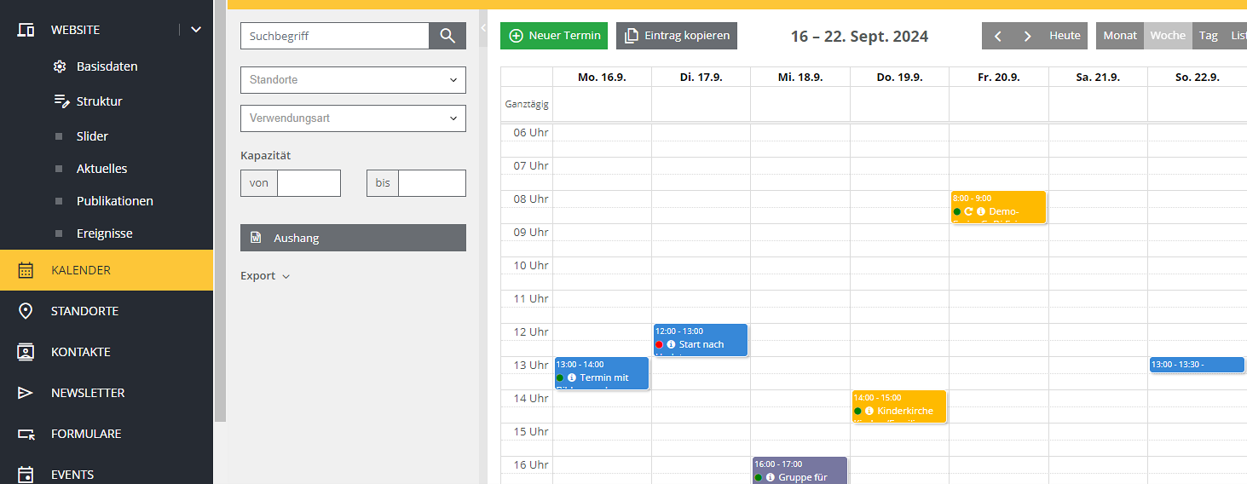Image resolution: width=1247 pixels, height=484 pixels.
Task: Go to next week with right arrow
Action: 1027,36
